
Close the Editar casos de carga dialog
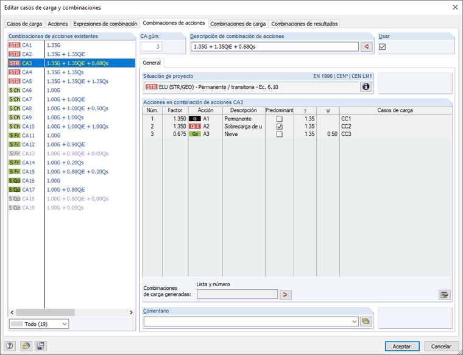coord(455,7)
